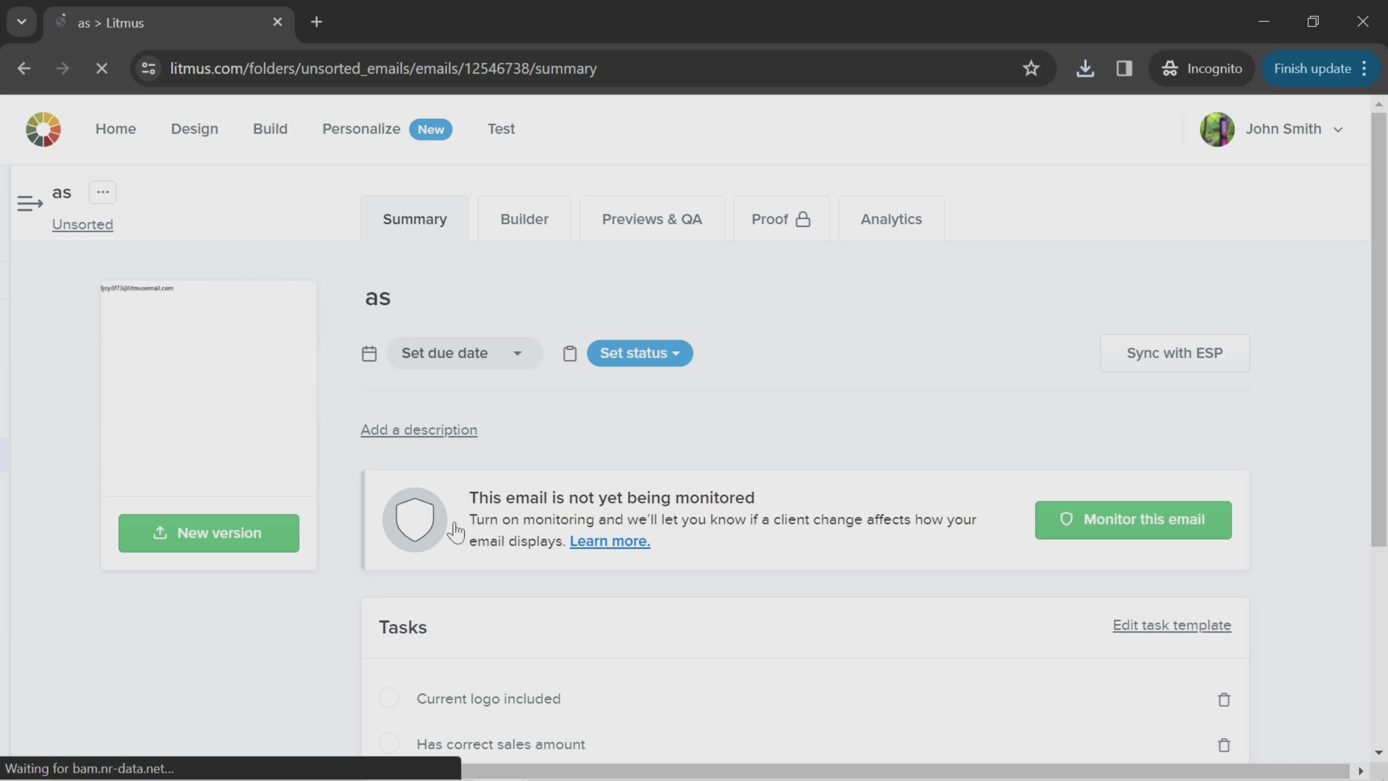This screenshot has height=781, width=1388.
Task: Click the upload New version icon
Action: [158, 532]
